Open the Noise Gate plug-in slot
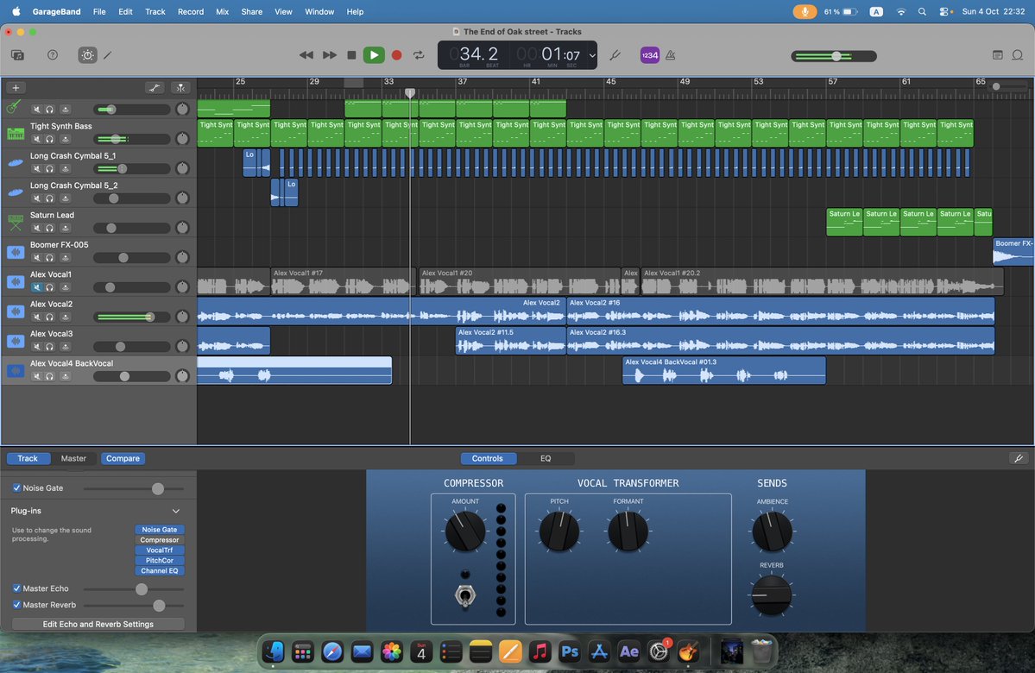 160,530
